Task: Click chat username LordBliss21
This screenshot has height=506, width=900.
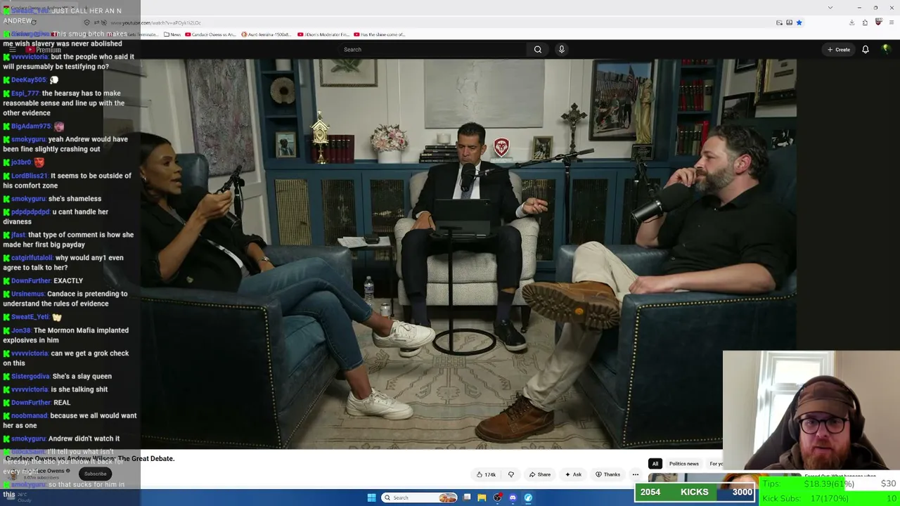Action: click(29, 176)
